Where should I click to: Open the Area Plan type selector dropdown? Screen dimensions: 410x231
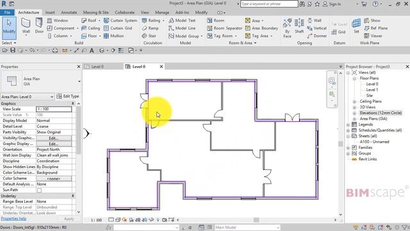[79, 81]
